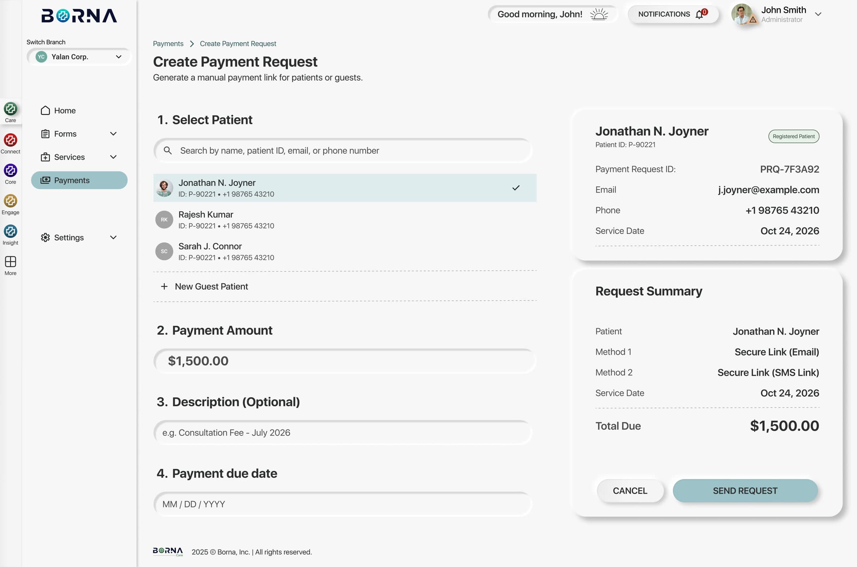857x567 pixels.
Task: Open the Yalan Corp. branch dropdown
Action: [x=79, y=57]
